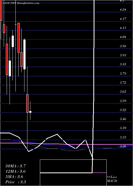This screenshot has width=133, height=186.
Task: Click the tall white candlestick body spanning 3.85 to 4.04
Action: click(x=24, y=54)
